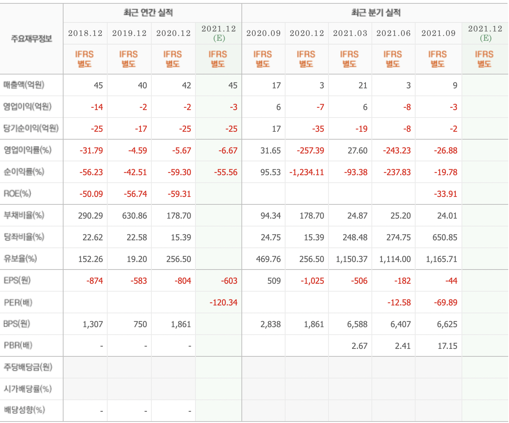Click the 당좌비율(%) row label
The image size is (509, 423).
click(24, 237)
